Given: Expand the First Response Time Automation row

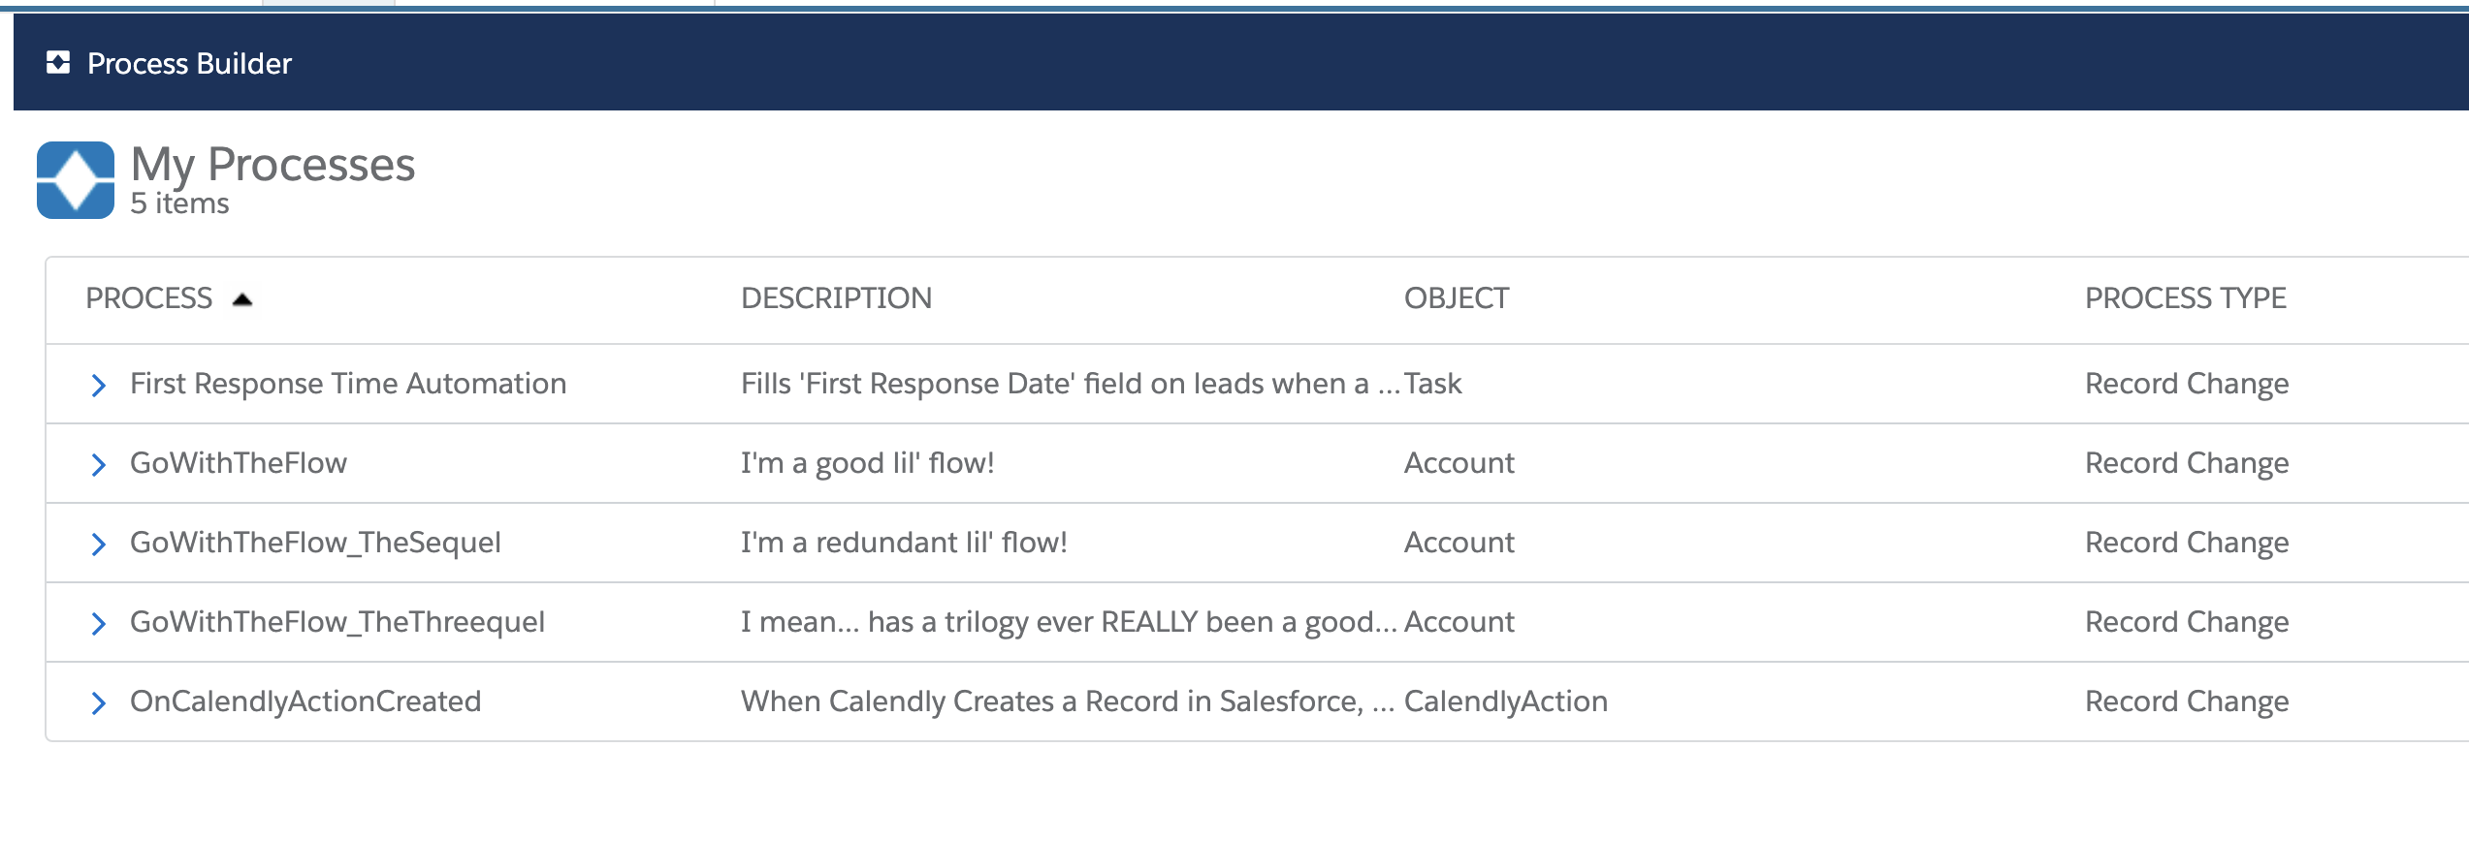Looking at the screenshot, I should coord(98,386).
